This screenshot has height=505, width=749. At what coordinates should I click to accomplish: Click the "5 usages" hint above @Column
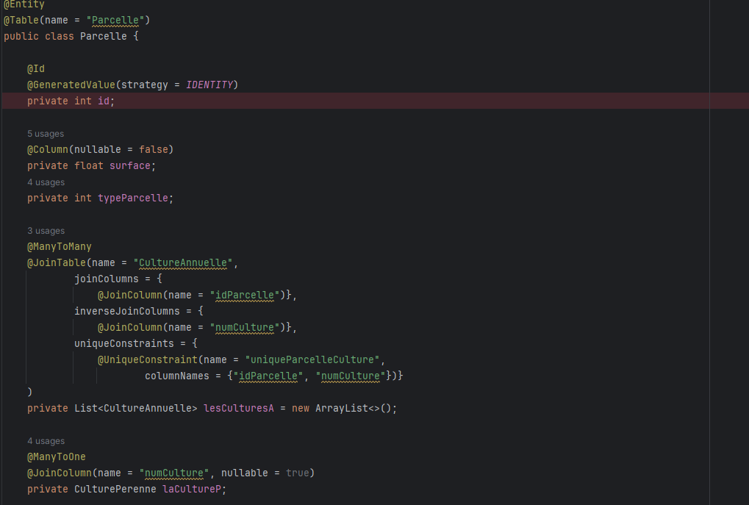(x=46, y=134)
